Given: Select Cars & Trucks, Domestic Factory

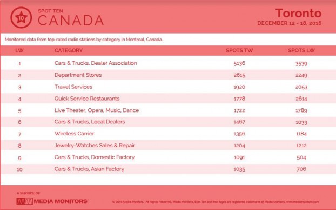Looking at the screenshot, I should tap(95, 157).
